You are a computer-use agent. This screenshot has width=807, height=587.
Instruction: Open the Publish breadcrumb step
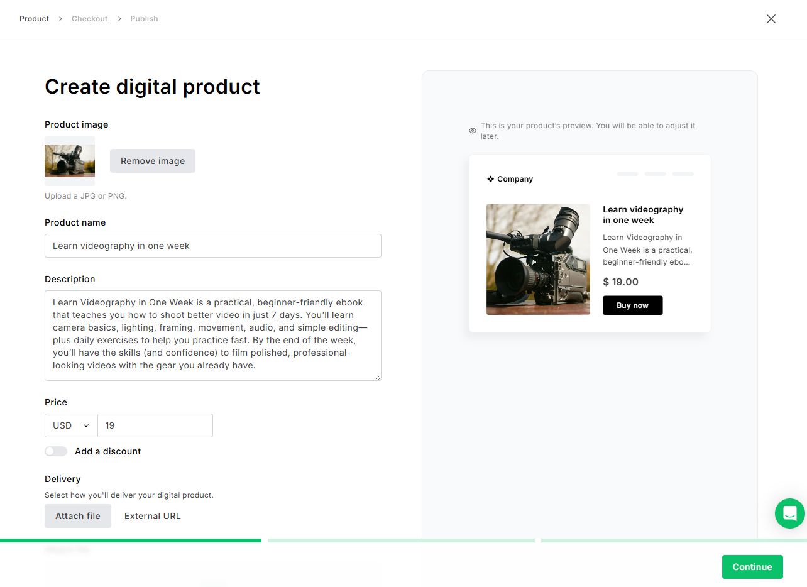[144, 19]
